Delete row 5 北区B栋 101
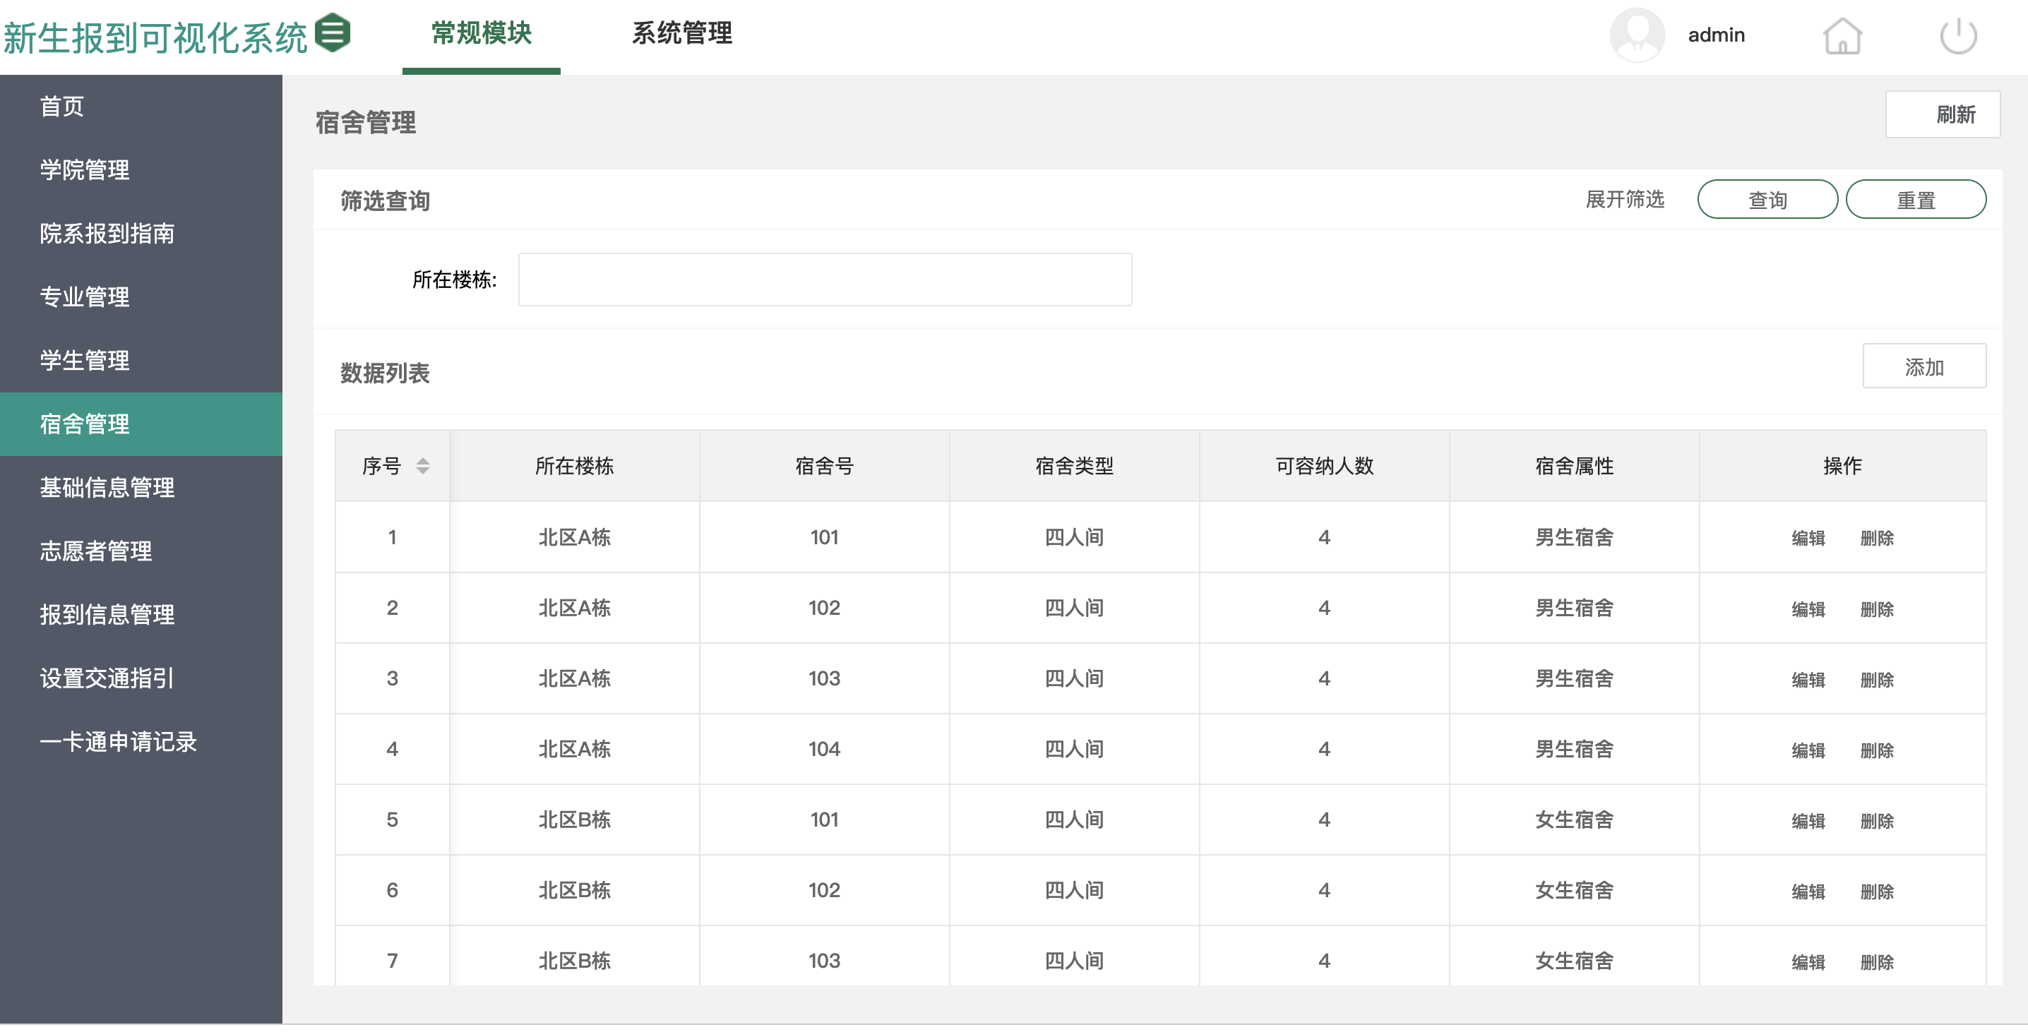 click(1876, 821)
